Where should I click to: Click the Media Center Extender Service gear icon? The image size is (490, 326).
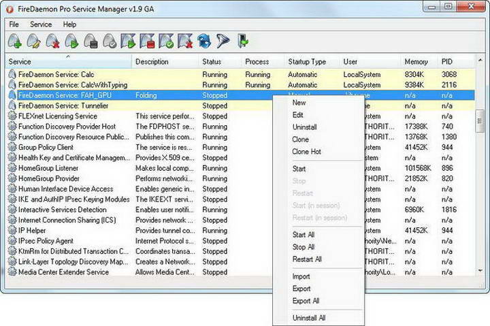[x=12, y=272]
